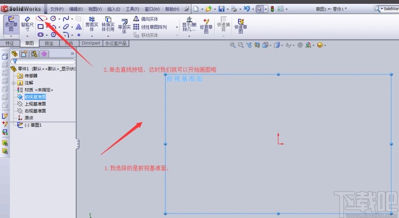The image size is (399, 218).
Task: Click Zoom to Area in view toolbar
Action: click(240, 45)
